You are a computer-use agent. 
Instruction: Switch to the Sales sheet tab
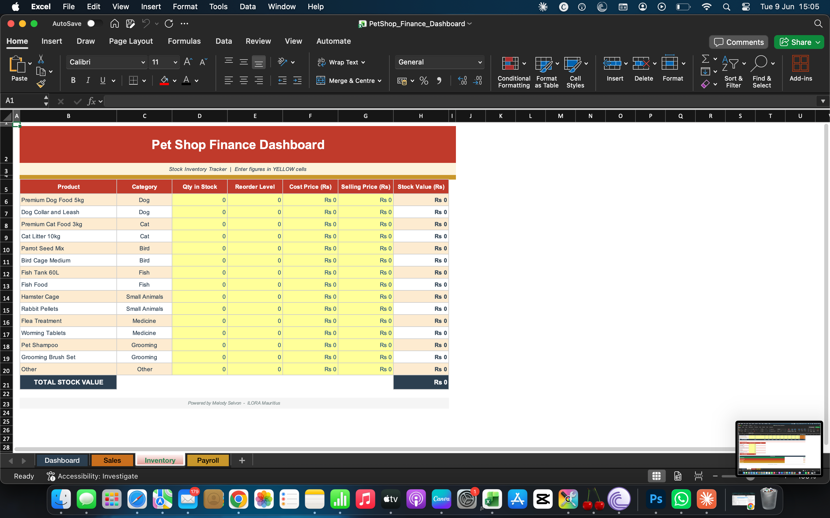(112, 460)
